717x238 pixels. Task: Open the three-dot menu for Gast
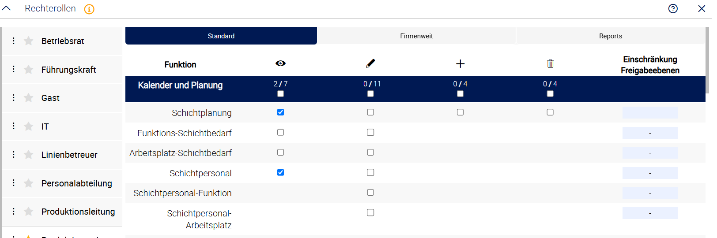14,98
